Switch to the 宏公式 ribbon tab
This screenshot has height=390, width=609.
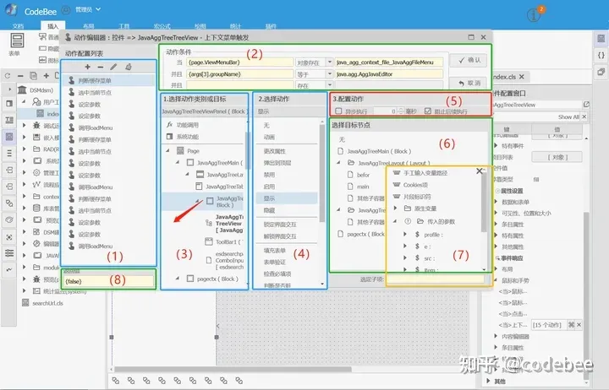click(162, 26)
